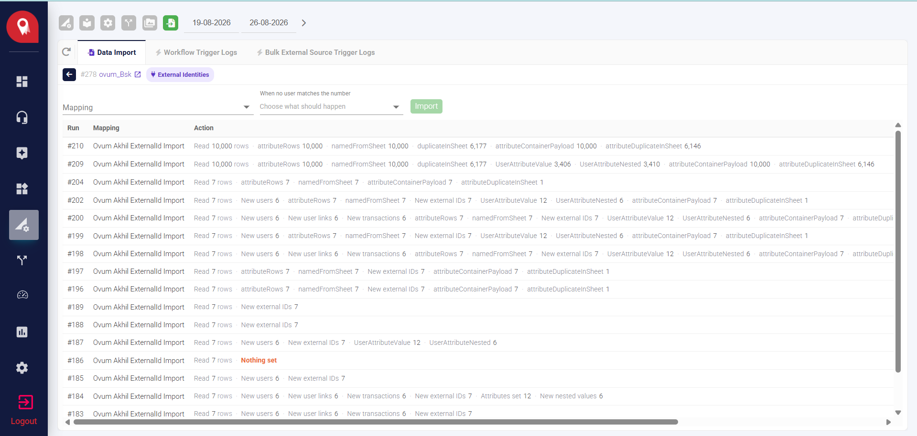Screen dimensions: 917x436
Task: Select run #198 row
Action: point(478,254)
